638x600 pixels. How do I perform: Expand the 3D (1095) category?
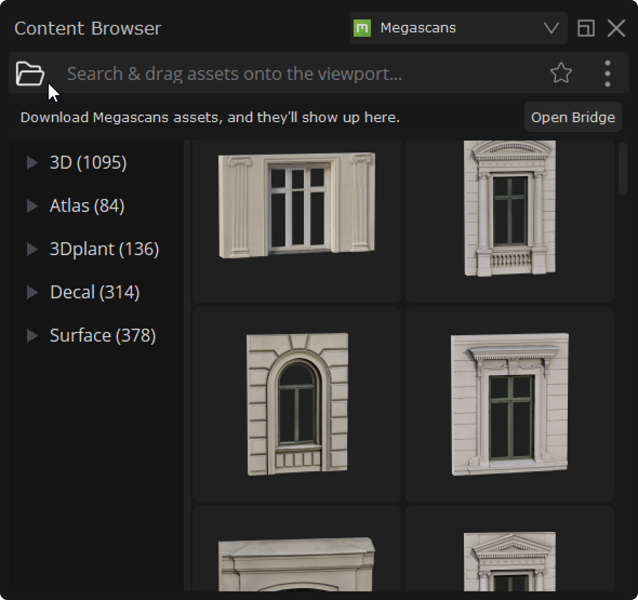pos(32,163)
